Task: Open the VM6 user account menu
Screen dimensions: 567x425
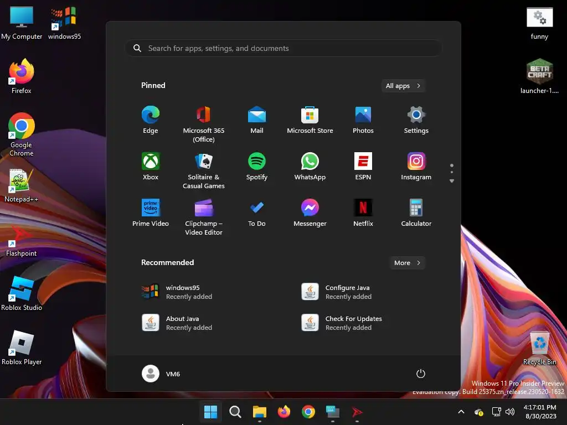Action: 161,374
